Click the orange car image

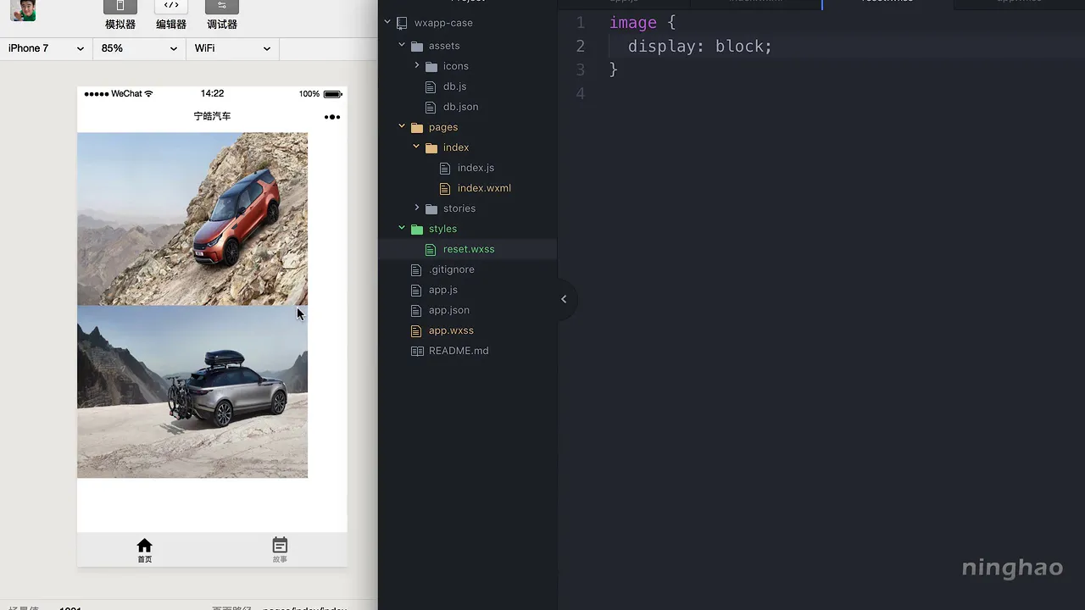tap(192, 219)
